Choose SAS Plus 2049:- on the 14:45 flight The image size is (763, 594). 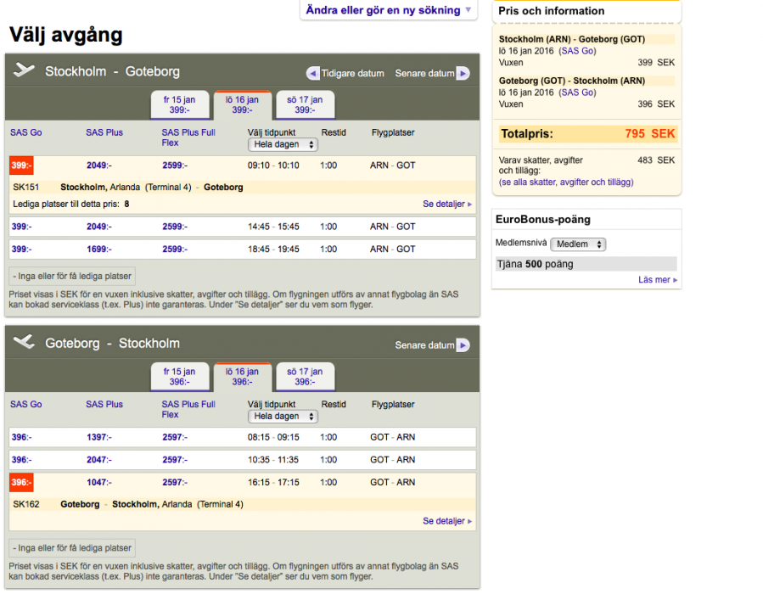pyautogui.click(x=99, y=227)
